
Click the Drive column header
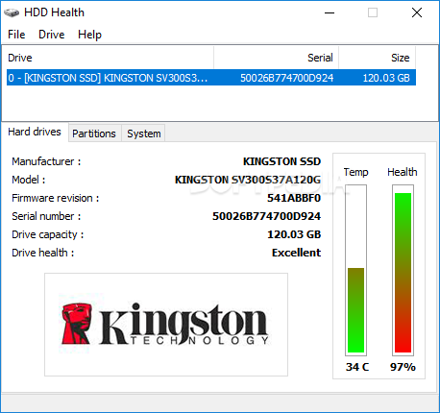109,58
